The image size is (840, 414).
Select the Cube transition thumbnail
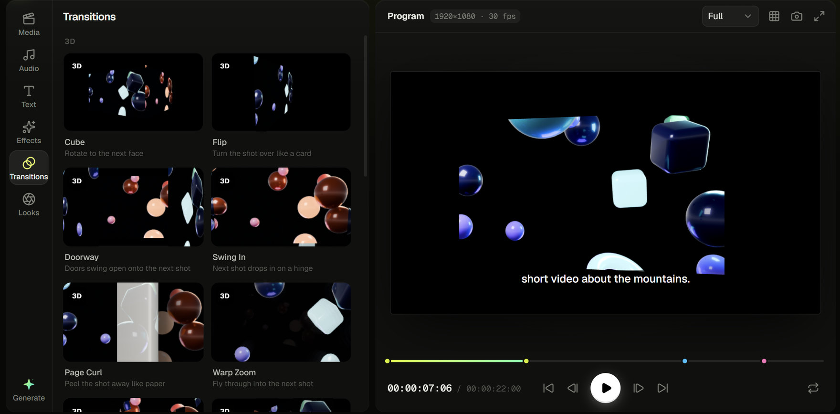[133, 92]
